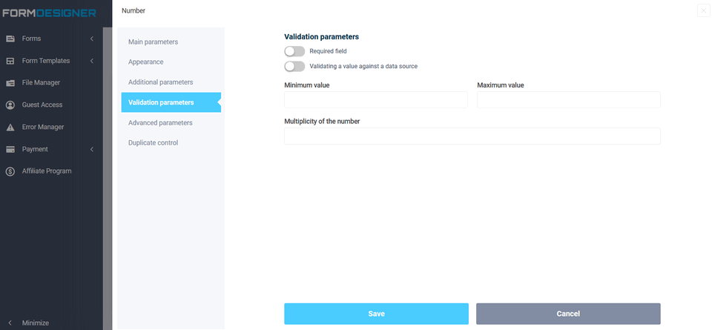
Task: Click the Form Templates sidebar icon
Action: coord(10,60)
